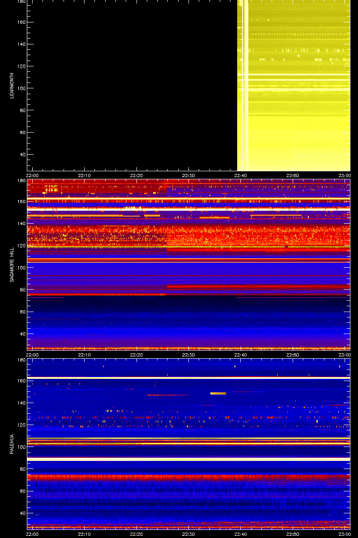Pick the 60 tick on Palehua axis
358x538 pixels.
(23, 491)
